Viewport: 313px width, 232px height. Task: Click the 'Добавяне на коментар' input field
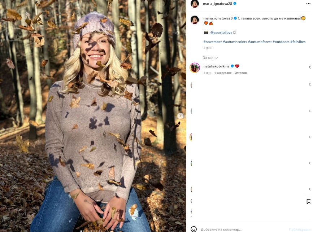pos(242,229)
